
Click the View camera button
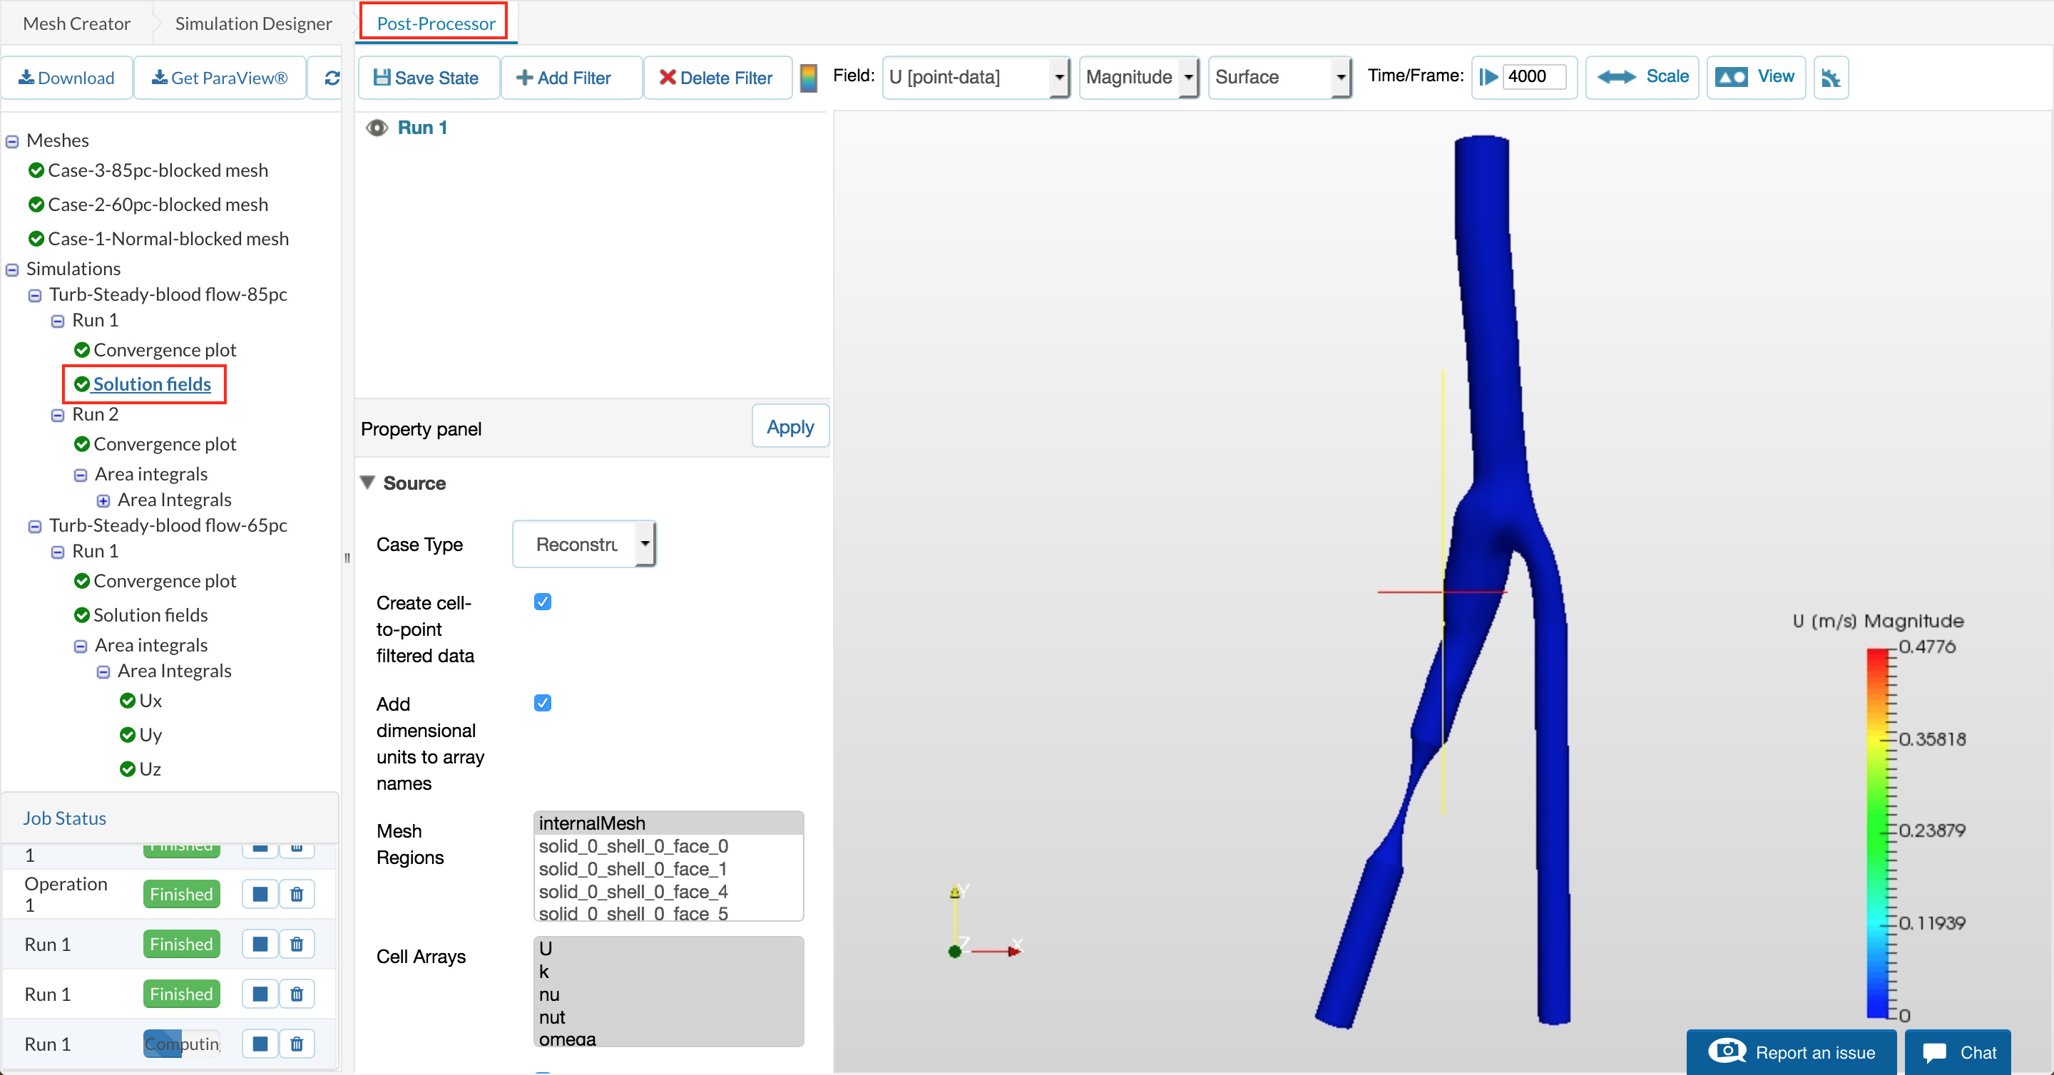coord(1755,76)
